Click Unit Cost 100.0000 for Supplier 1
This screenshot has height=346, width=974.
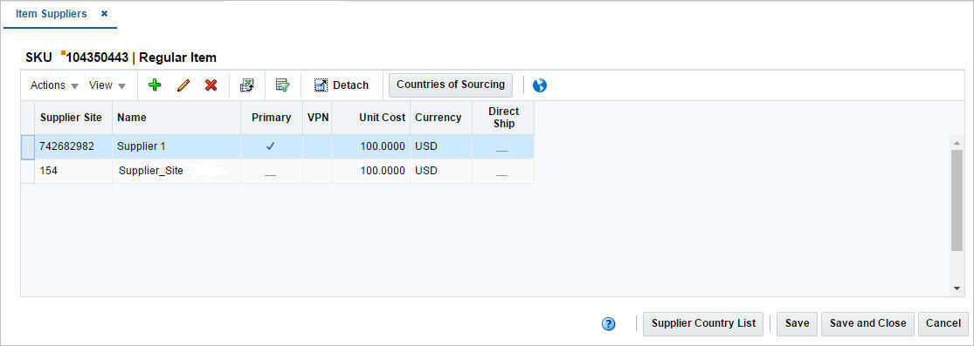click(x=371, y=147)
